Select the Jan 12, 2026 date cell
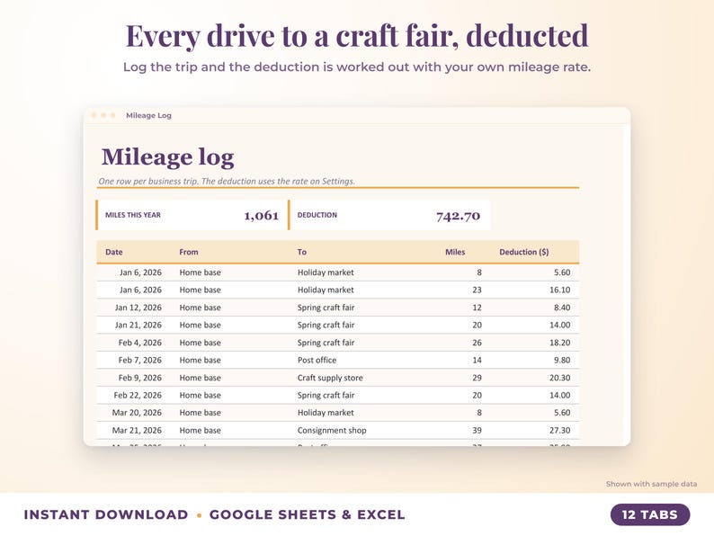 (138, 308)
